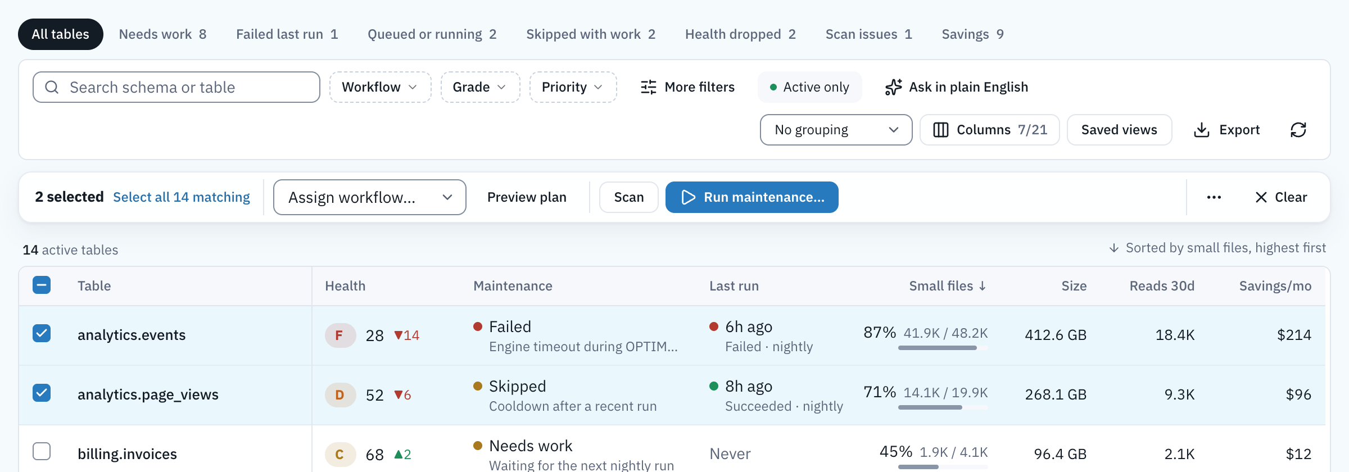Open the More filters panel
This screenshot has height=472, width=1349.
pyautogui.click(x=687, y=87)
